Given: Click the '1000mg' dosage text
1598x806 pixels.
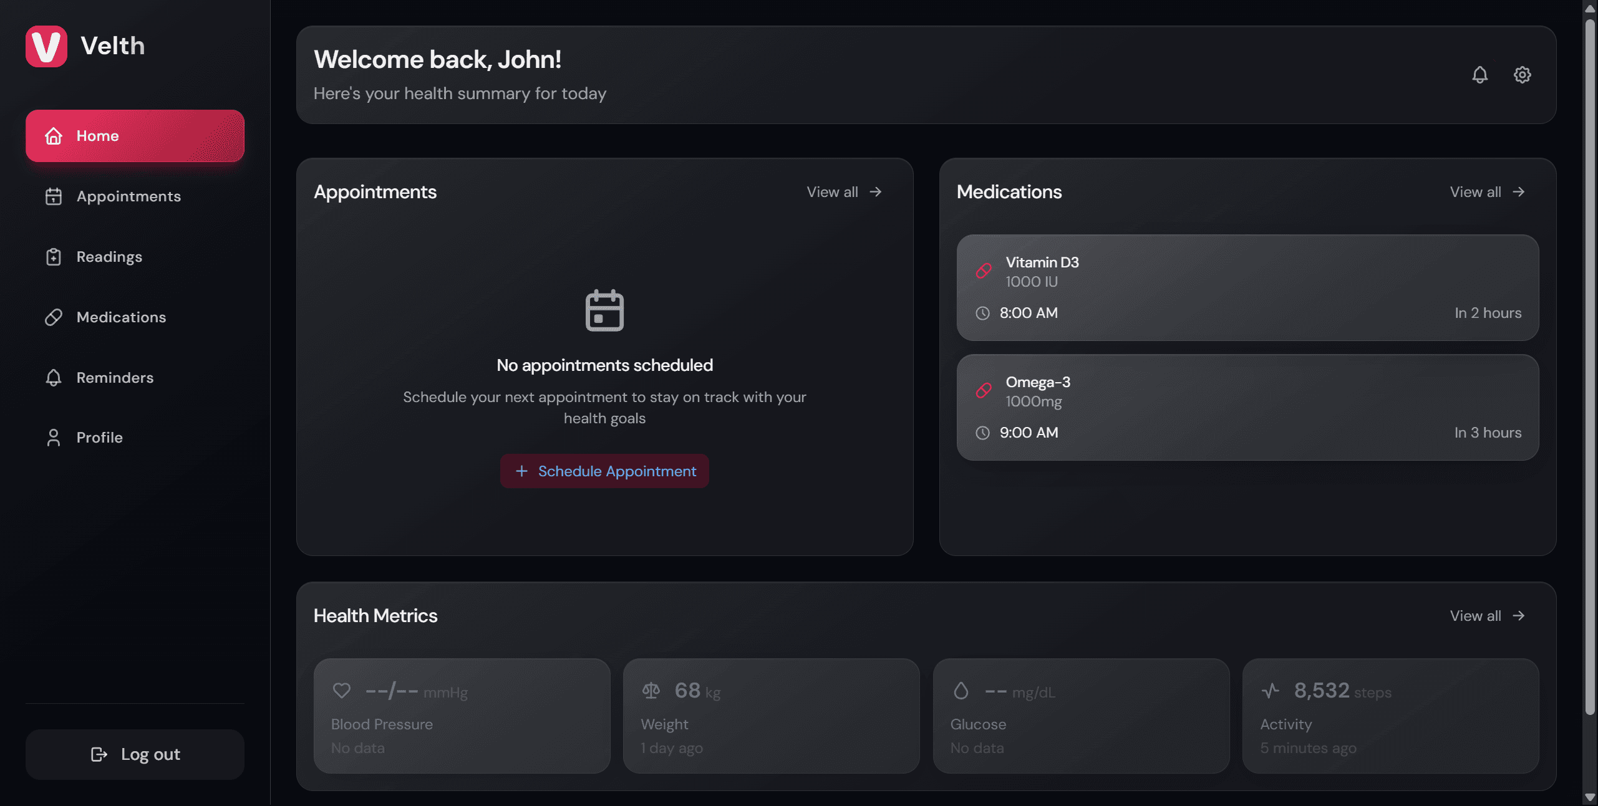Looking at the screenshot, I should coord(1034,401).
